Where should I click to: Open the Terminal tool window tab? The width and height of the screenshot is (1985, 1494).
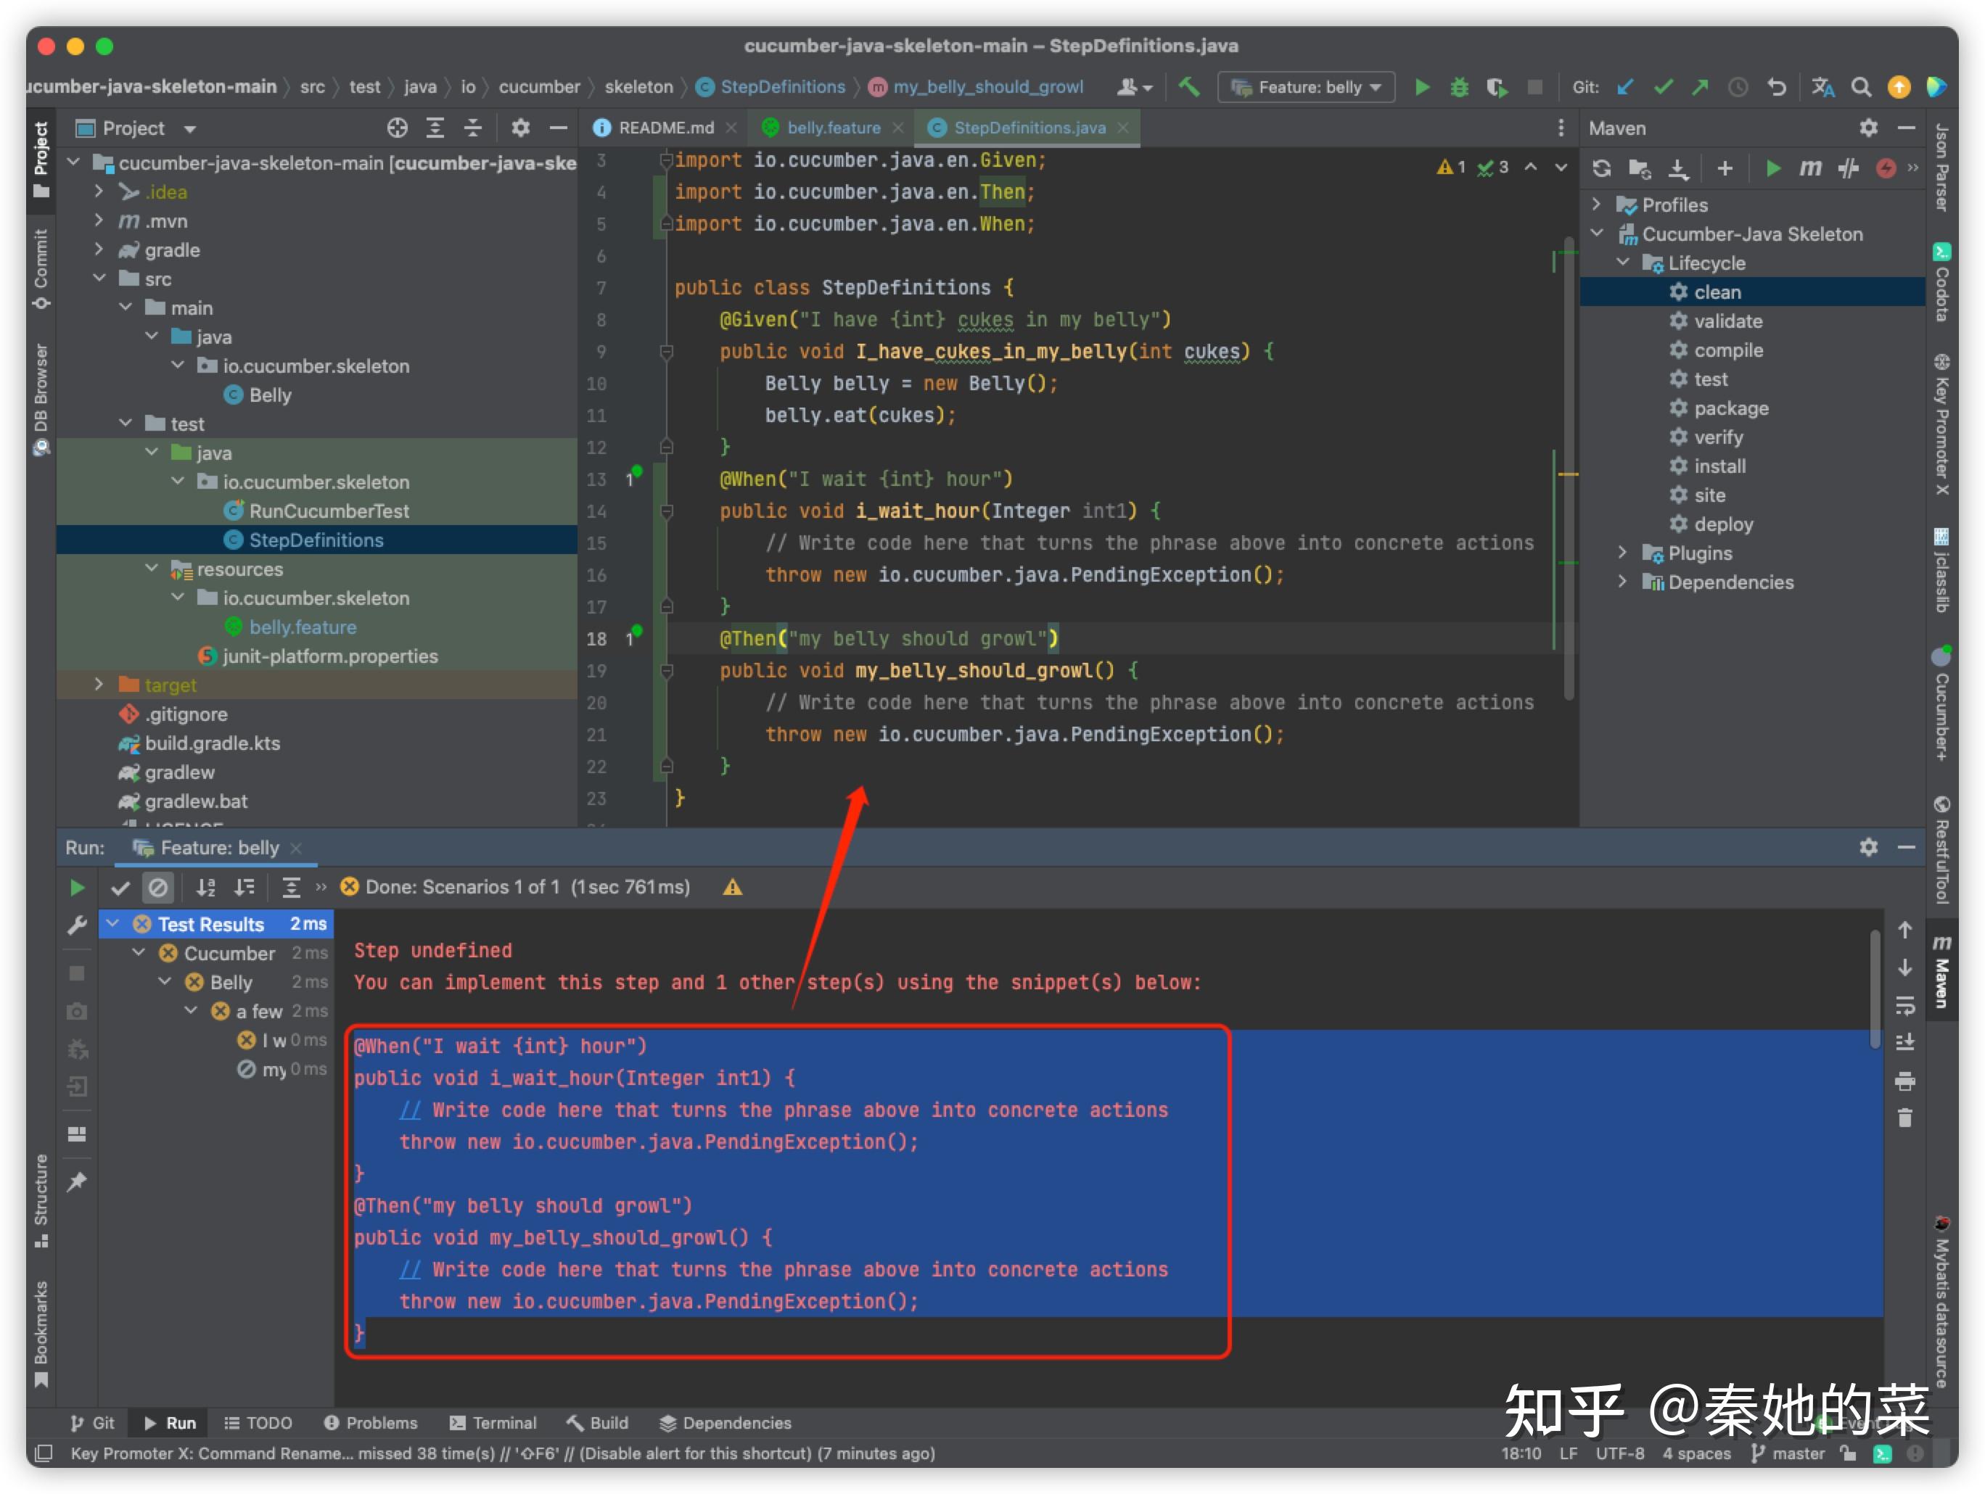coord(493,1422)
